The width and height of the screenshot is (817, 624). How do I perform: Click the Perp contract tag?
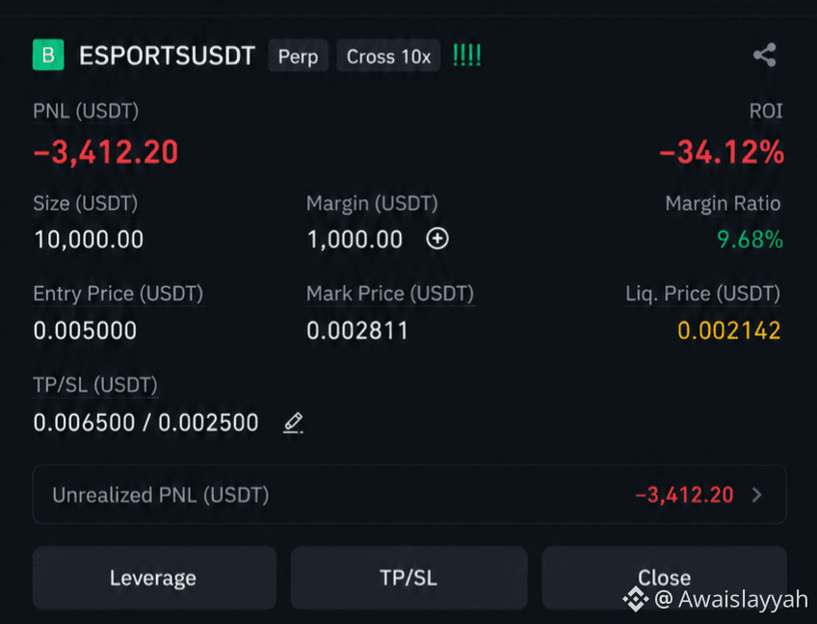(x=298, y=56)
